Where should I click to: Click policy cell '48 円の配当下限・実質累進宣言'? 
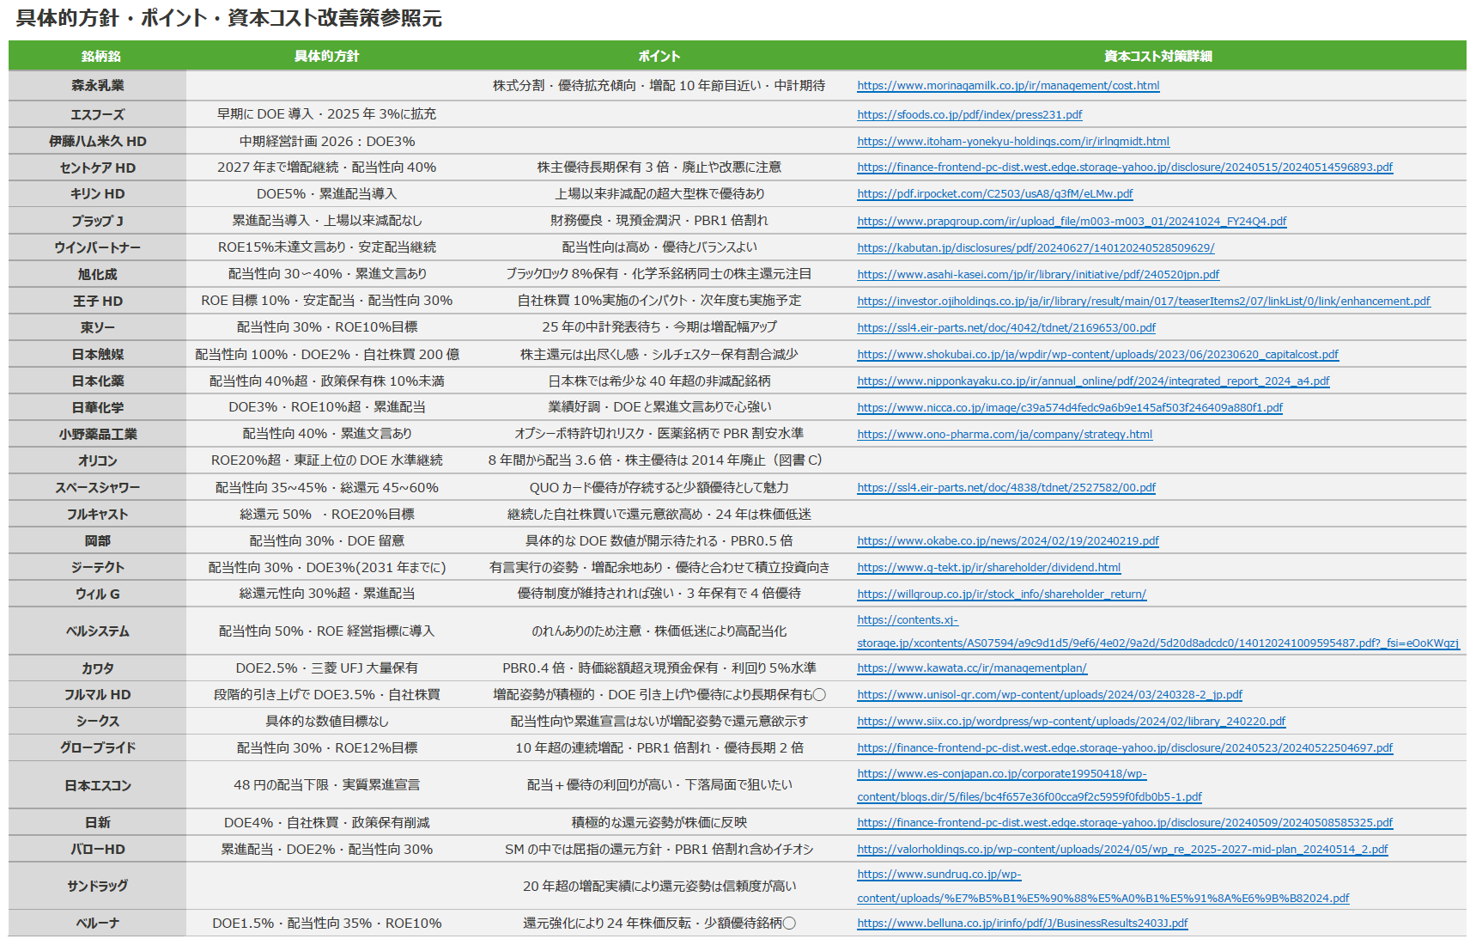tap(327, 785)
